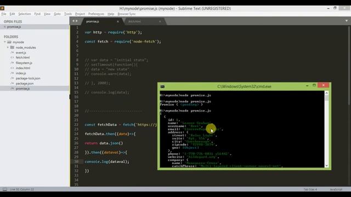Open index.js in the sidebar
The width and height of the screenshot is (351, 197).
tap(21, 73)
